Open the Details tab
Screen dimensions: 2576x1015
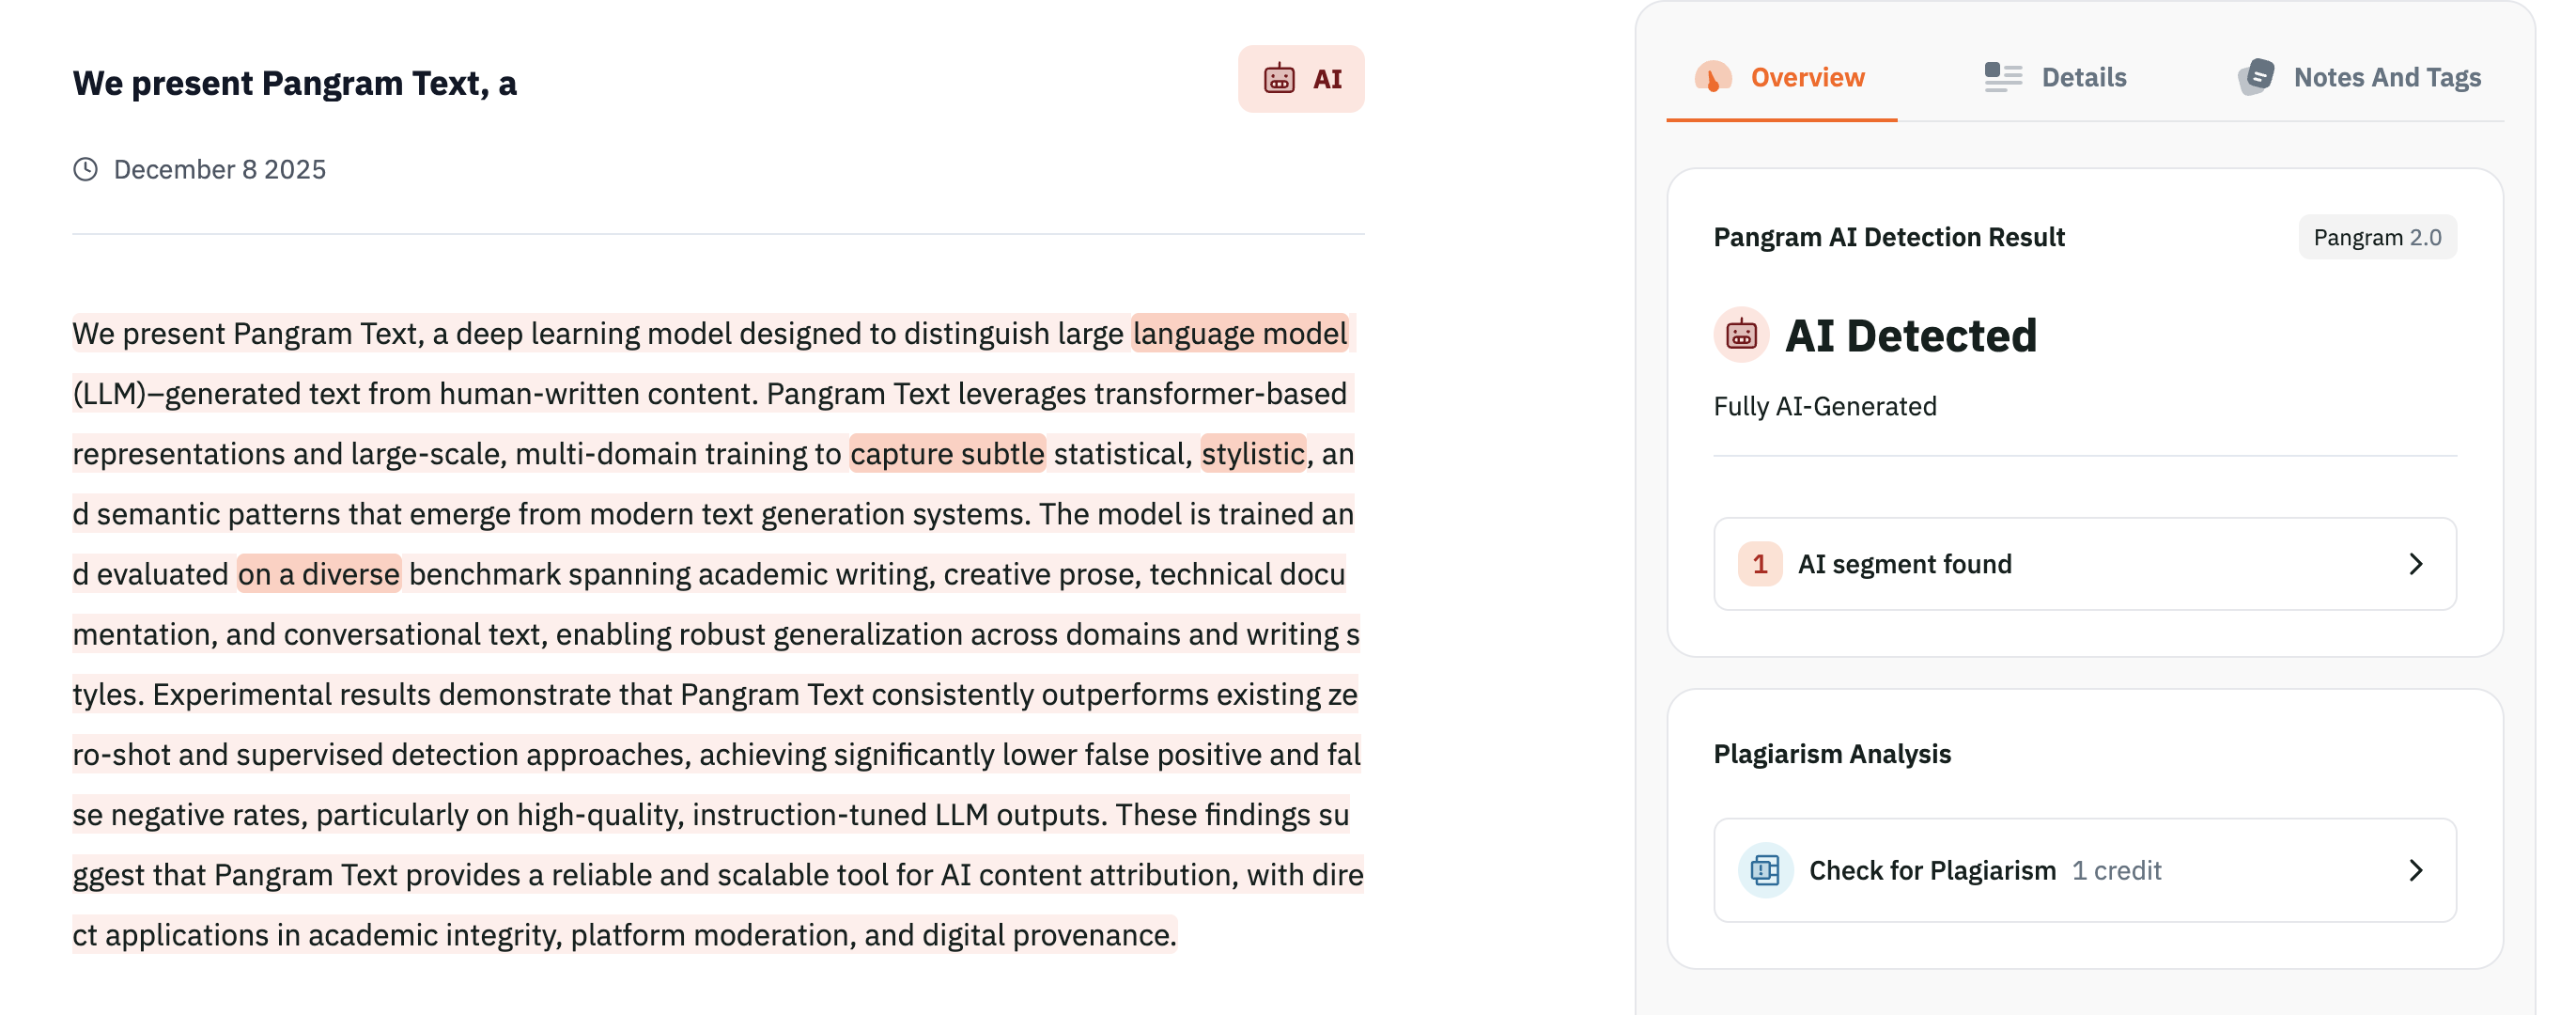click(x=2083, y=77)
